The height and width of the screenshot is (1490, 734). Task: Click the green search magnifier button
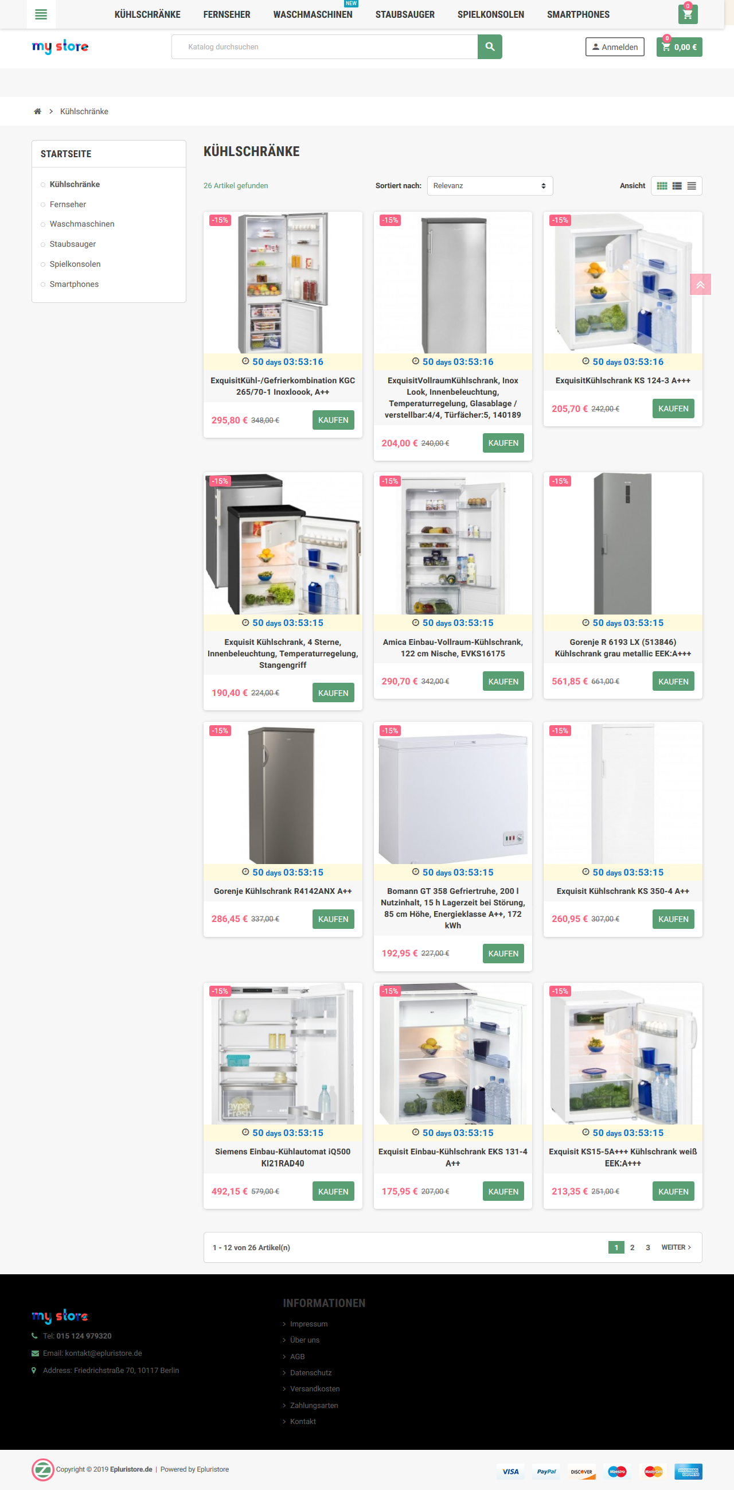[x=490, y=47]
